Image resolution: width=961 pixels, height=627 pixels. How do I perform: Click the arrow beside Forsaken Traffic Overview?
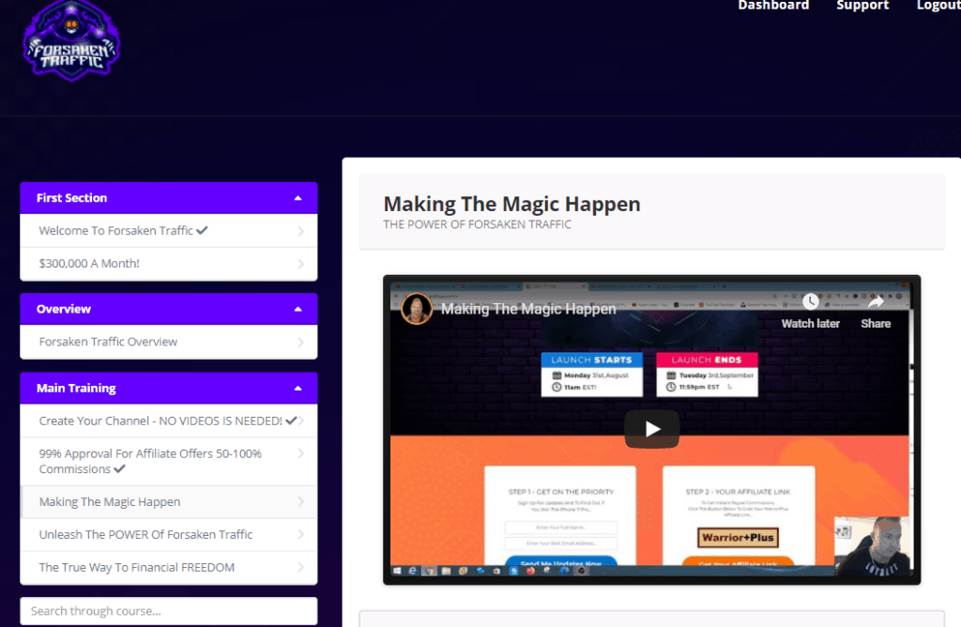tap(300, 342)
